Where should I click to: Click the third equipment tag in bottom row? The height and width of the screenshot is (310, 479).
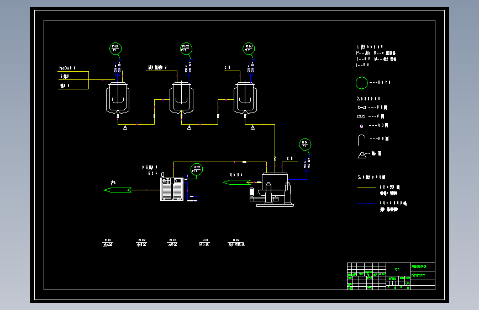pyautogui.click(x=172, y=243)
